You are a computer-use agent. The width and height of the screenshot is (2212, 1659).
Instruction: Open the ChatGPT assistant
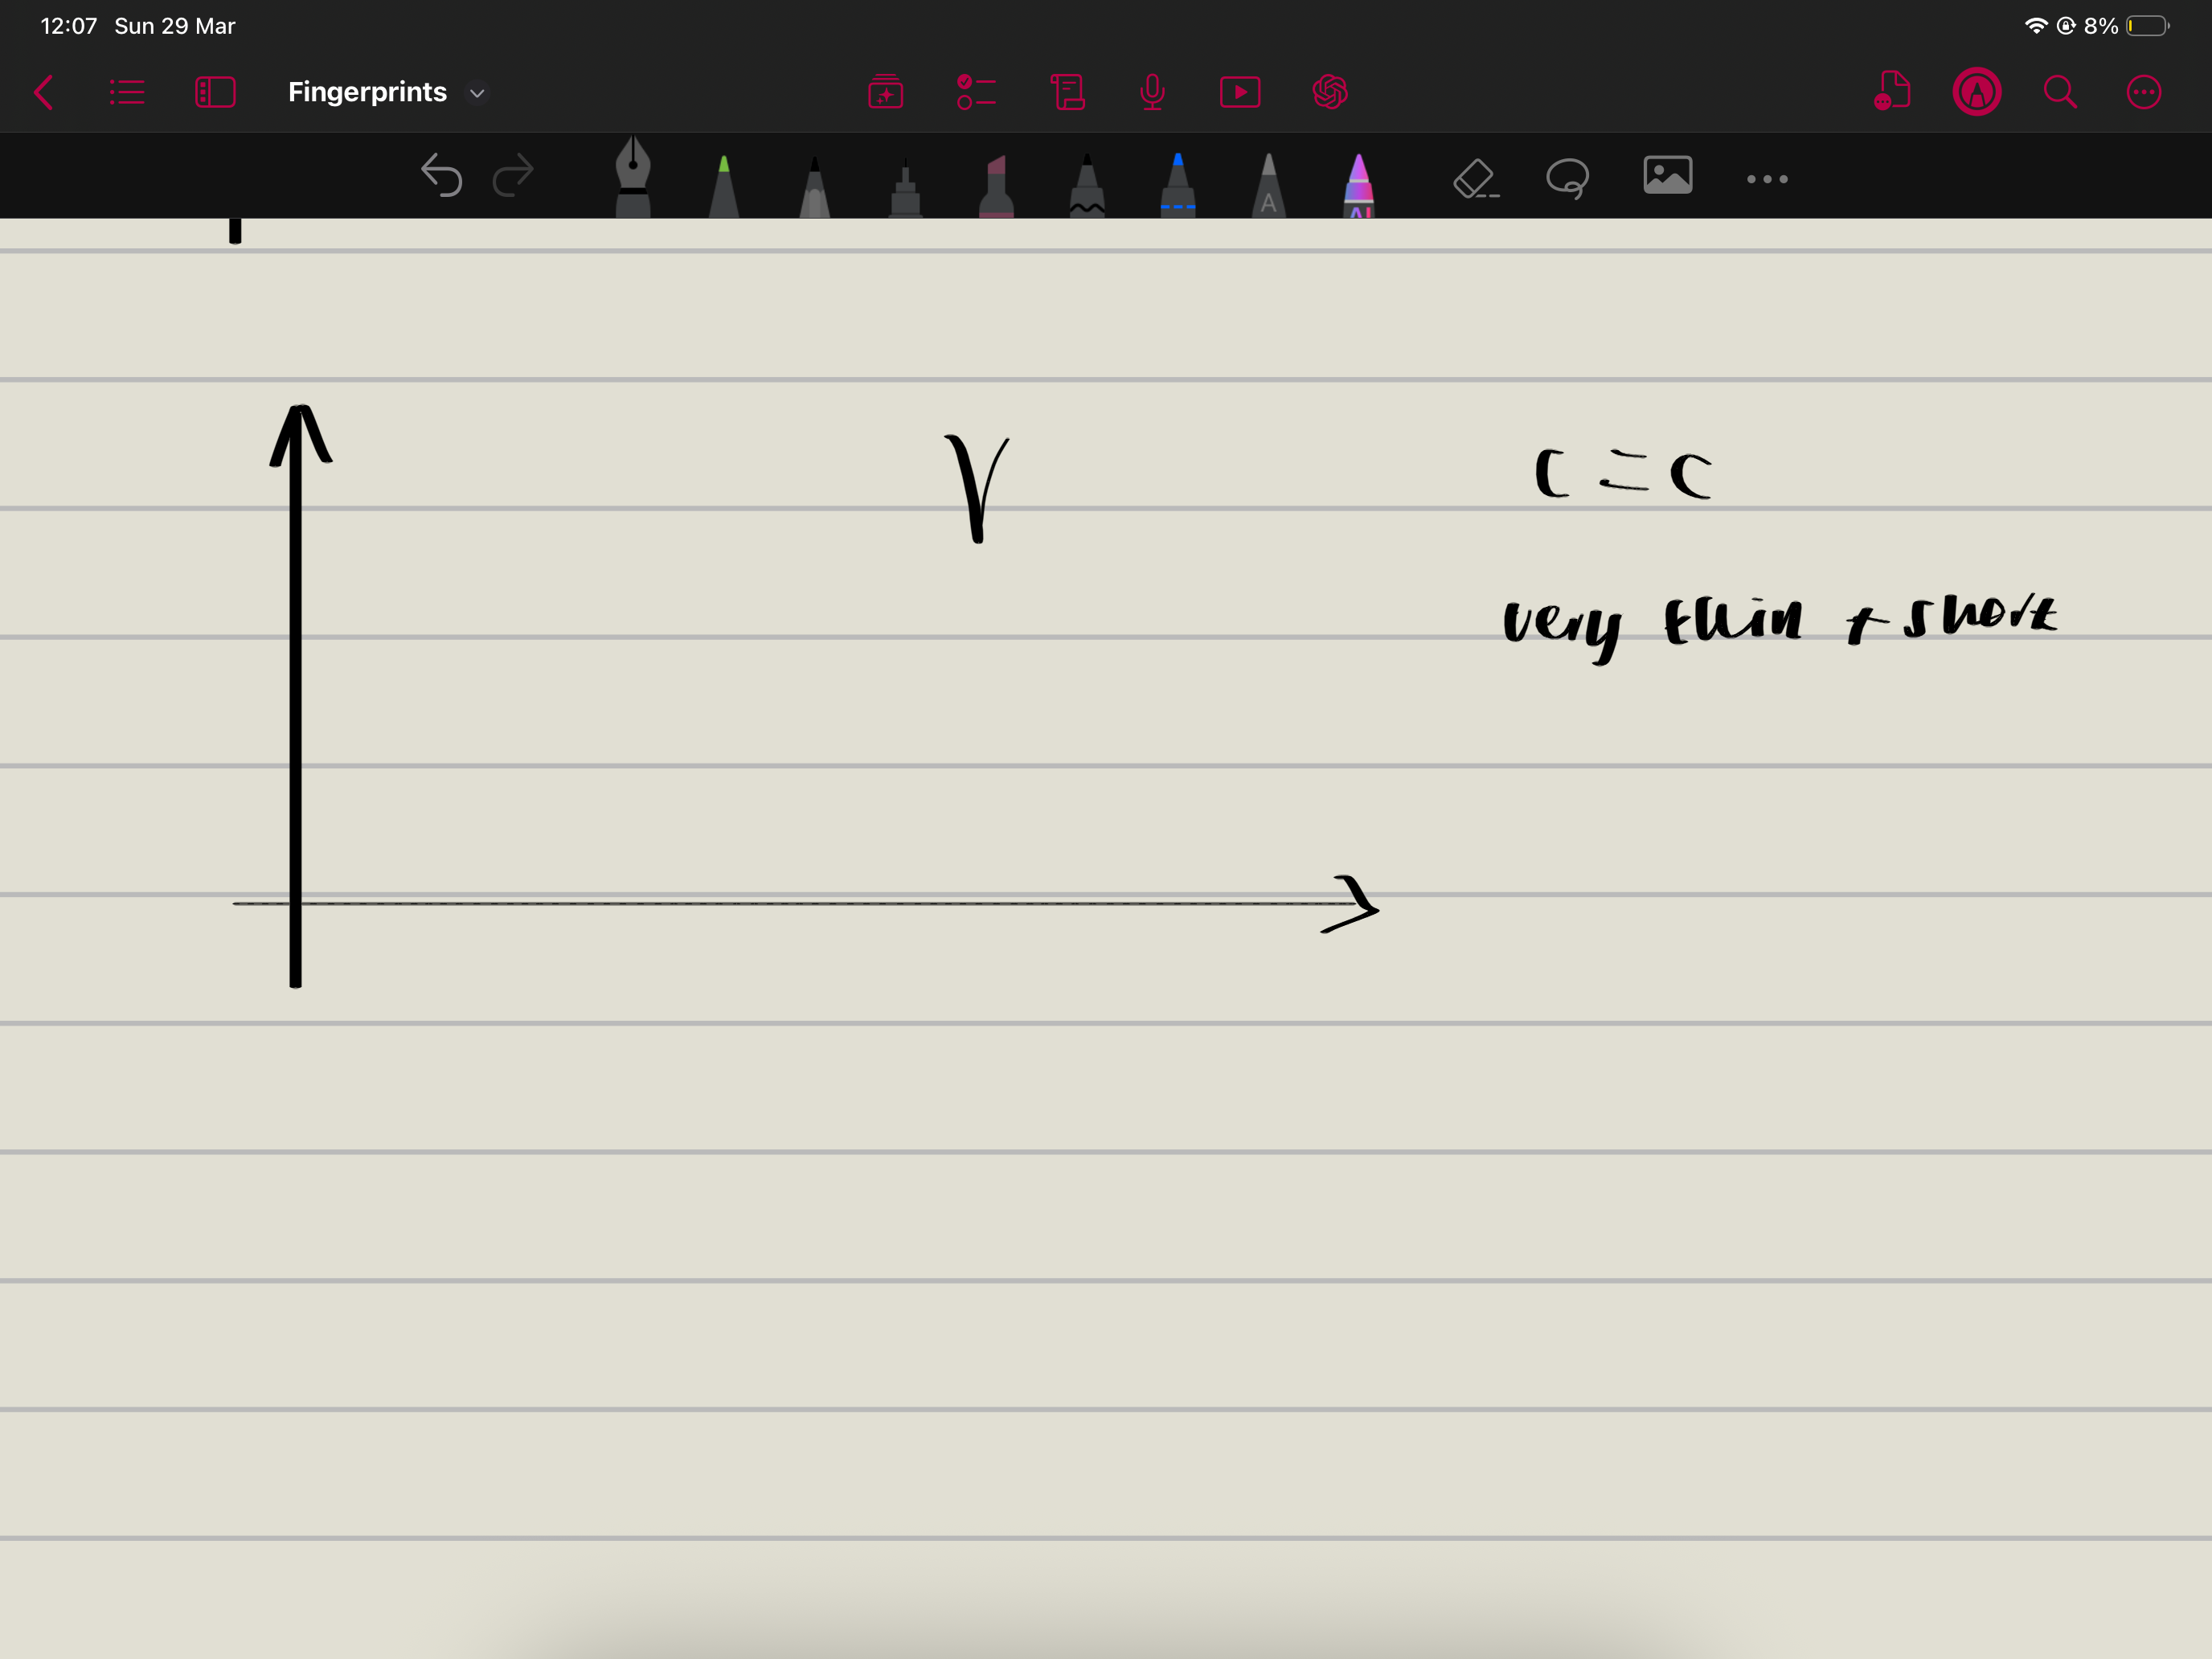pos(1331,91)
